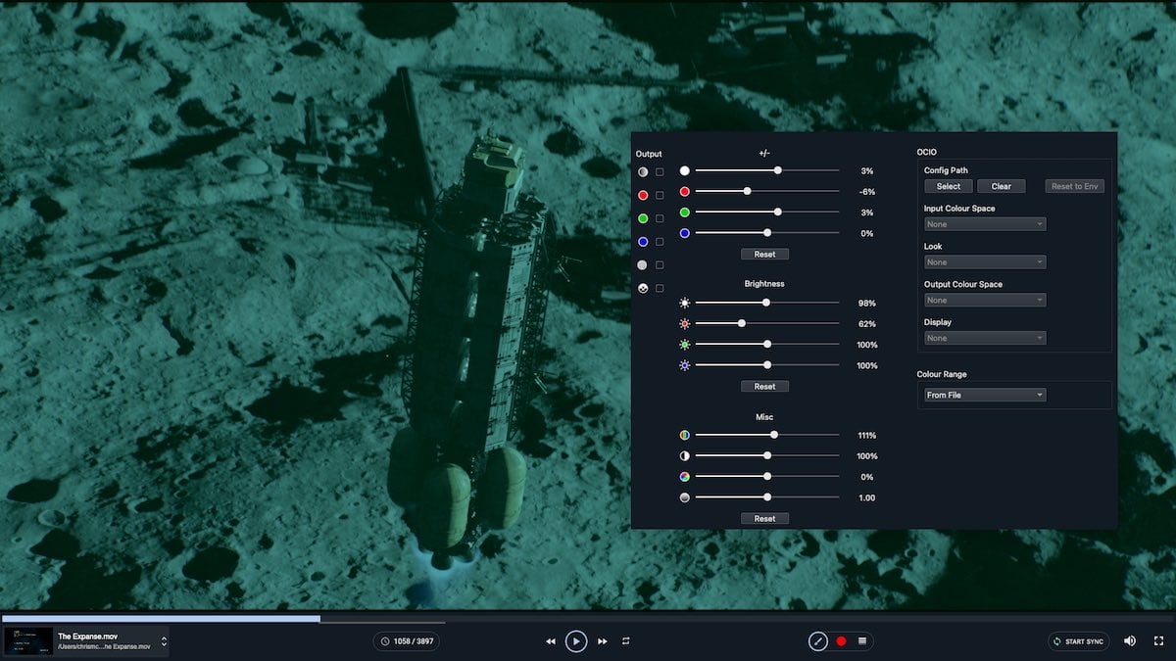The width and height of the screenshot is (1176, 661).
Task: Click the blue channel output icon
Action: tap(643, 242)
